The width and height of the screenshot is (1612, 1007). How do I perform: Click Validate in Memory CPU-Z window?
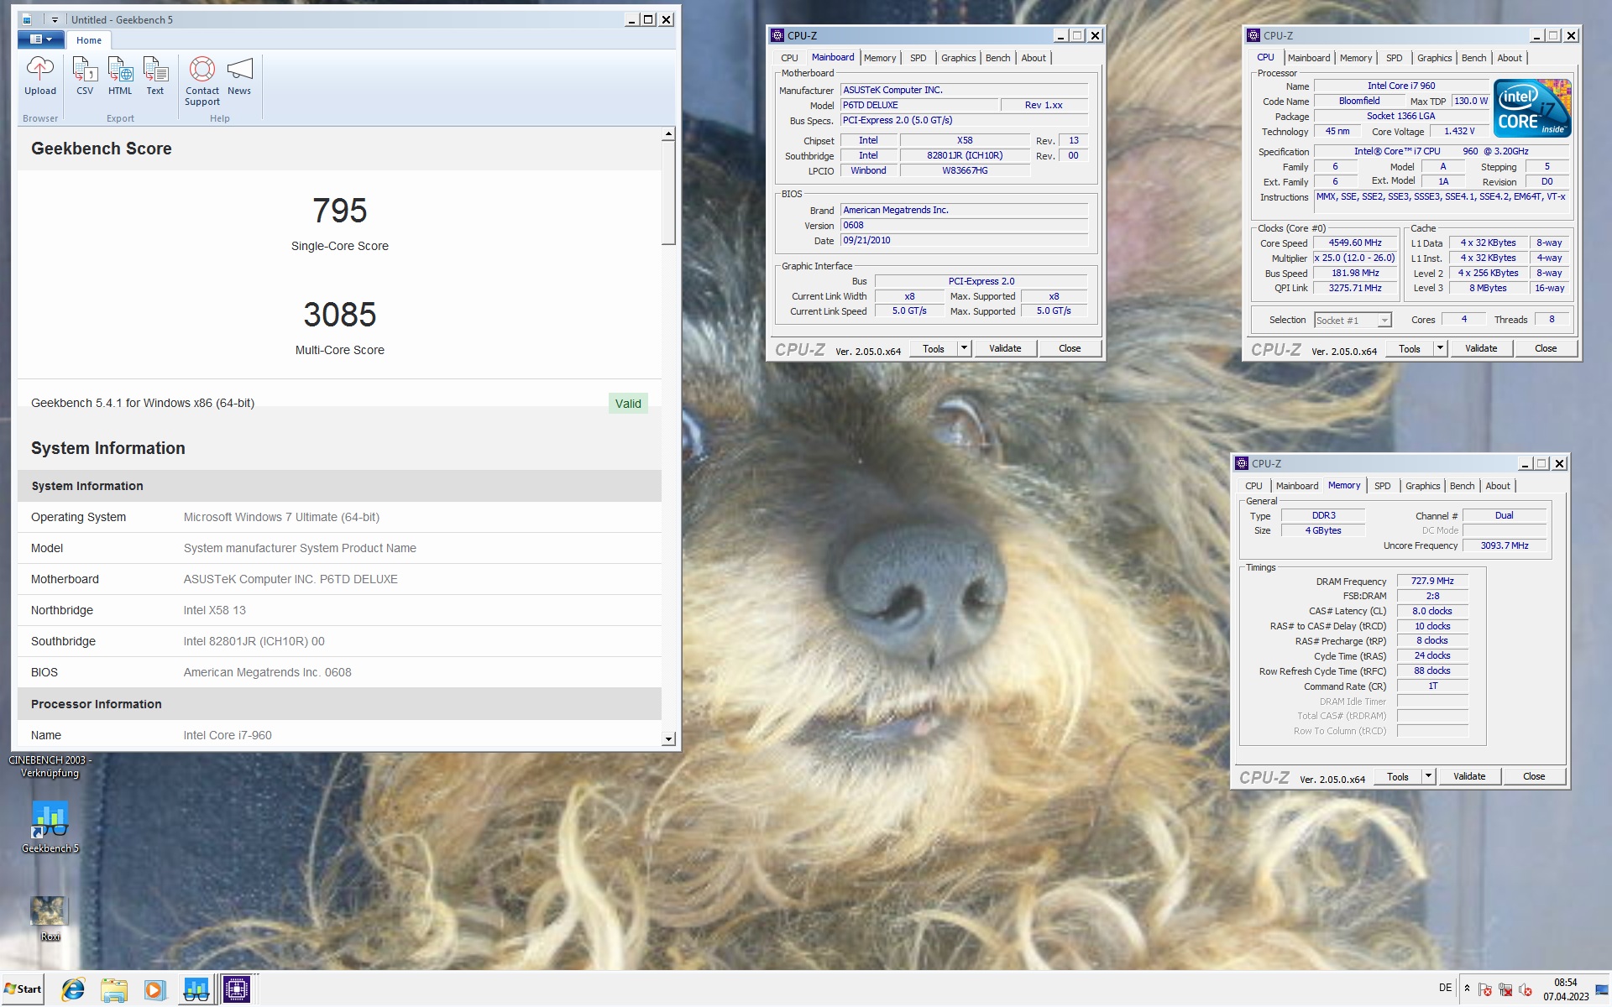pos(1469,776)
